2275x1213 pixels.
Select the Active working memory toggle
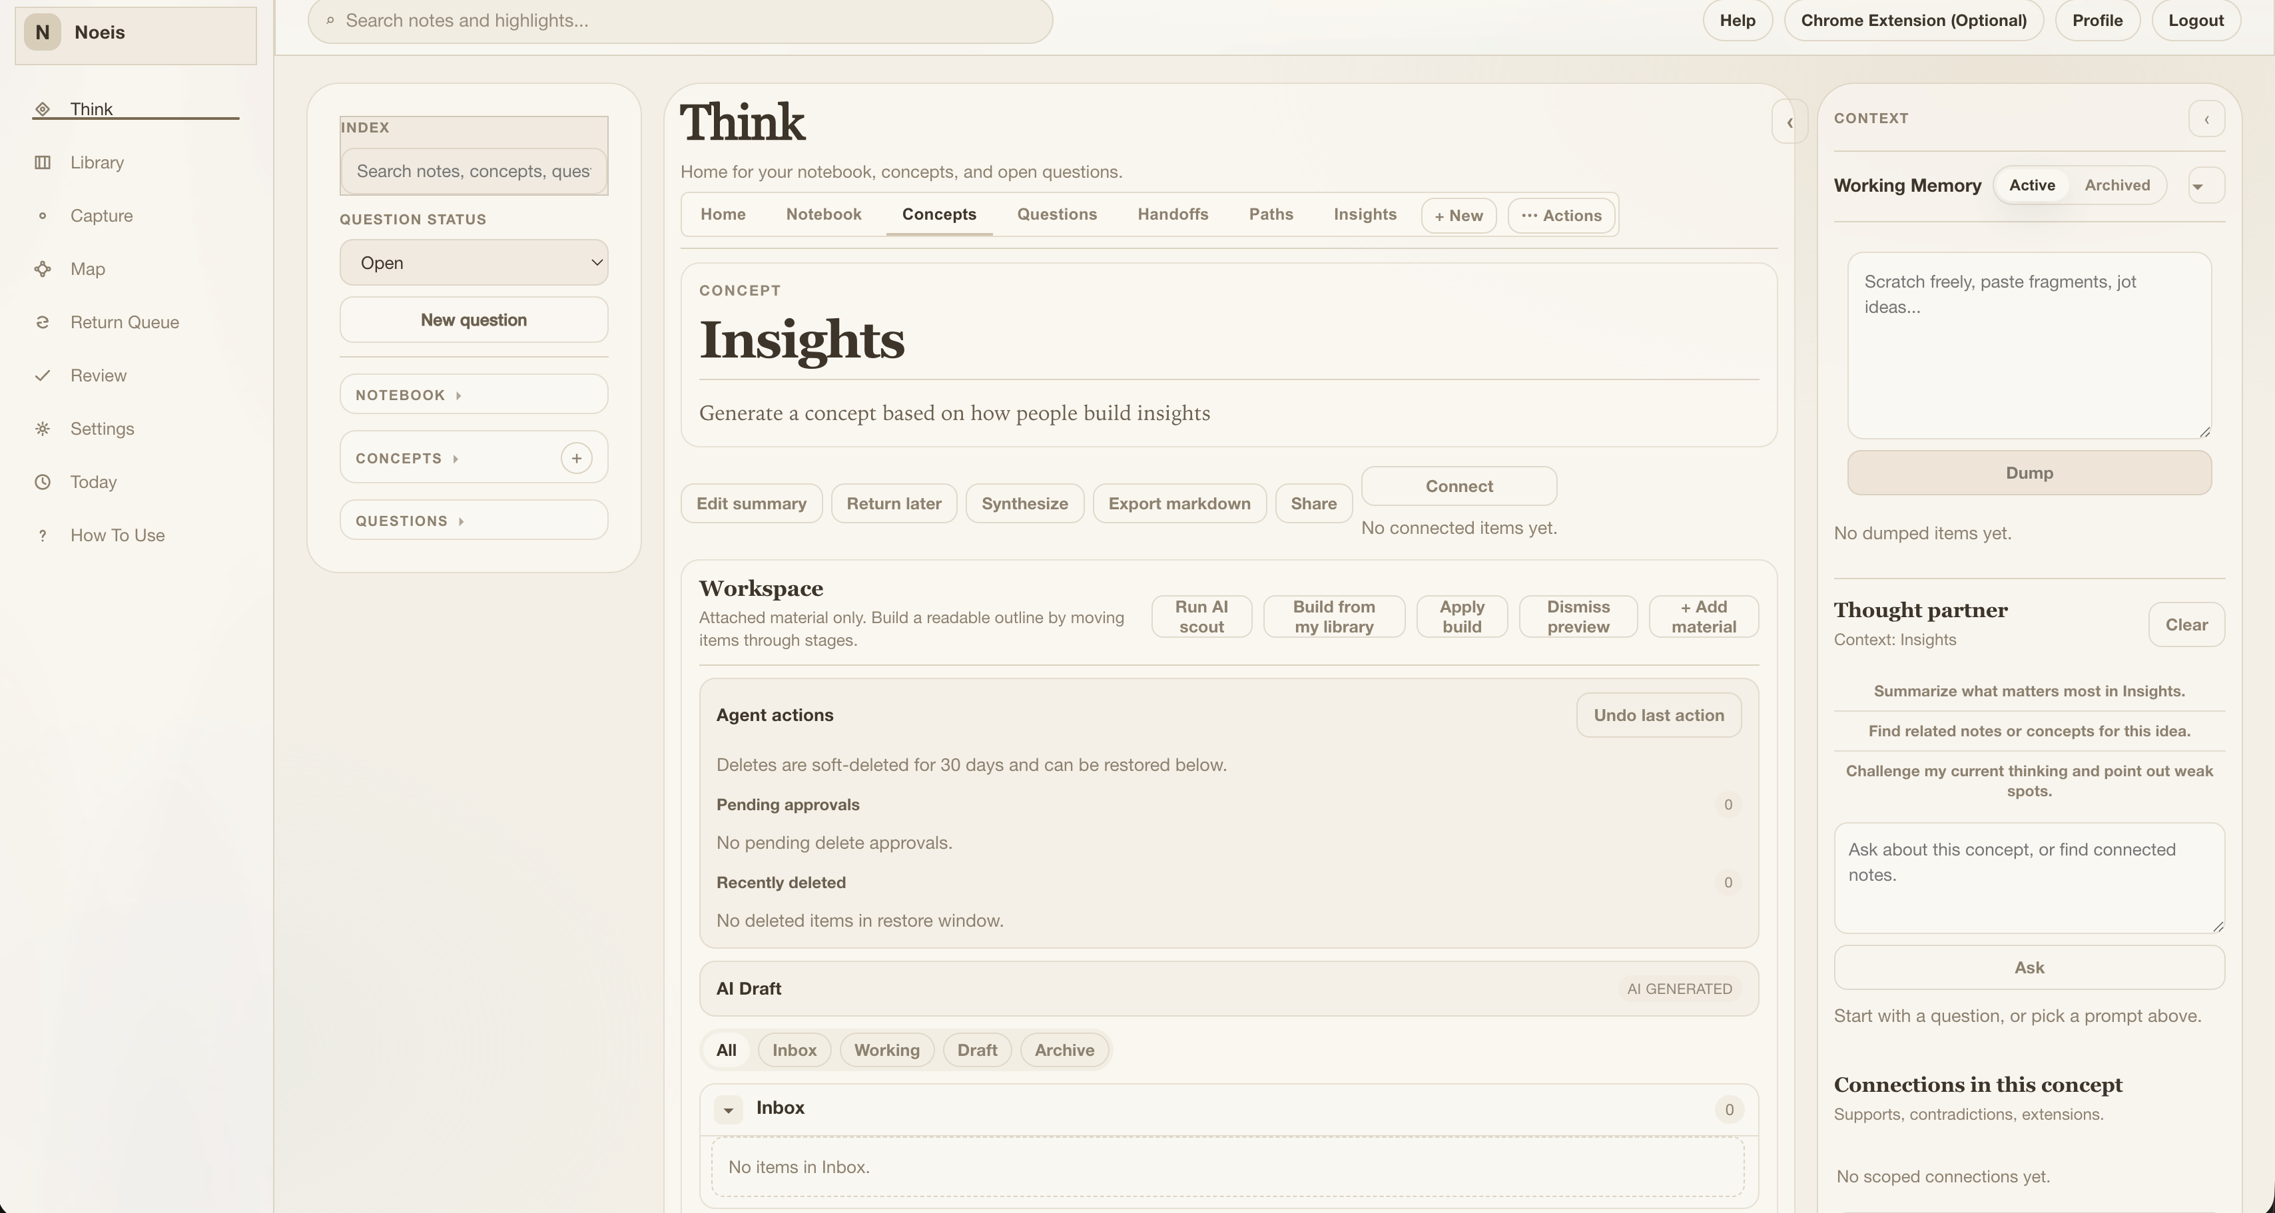coord(2031,185)
